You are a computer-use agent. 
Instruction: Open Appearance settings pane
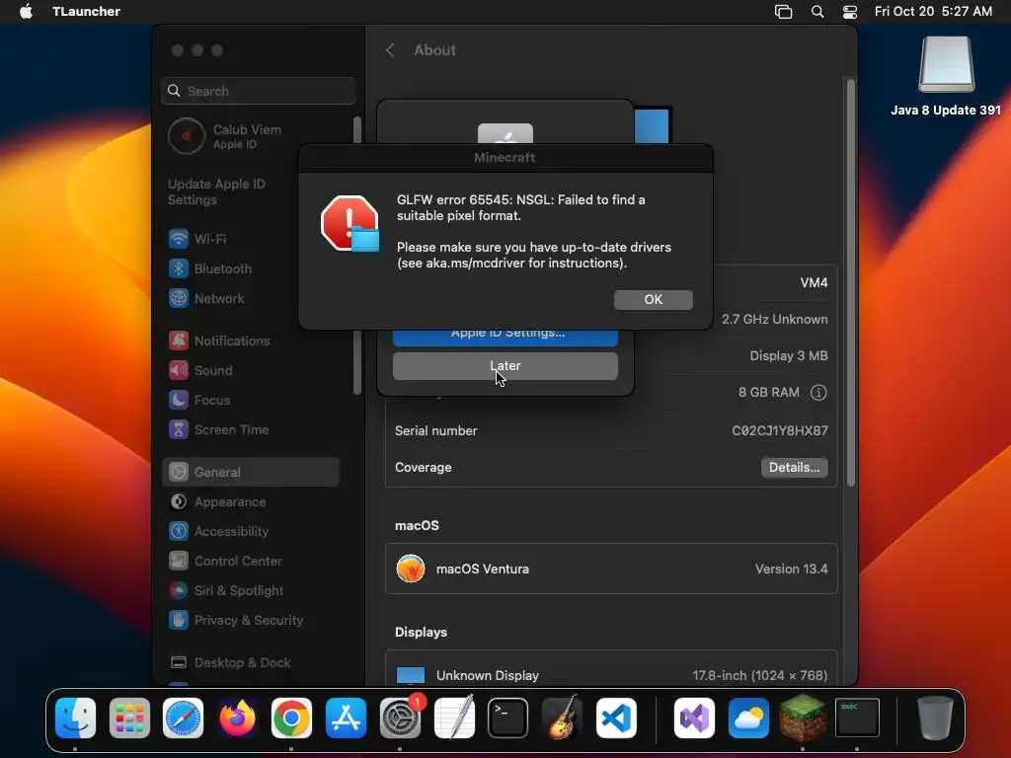[x=252, y=501]
